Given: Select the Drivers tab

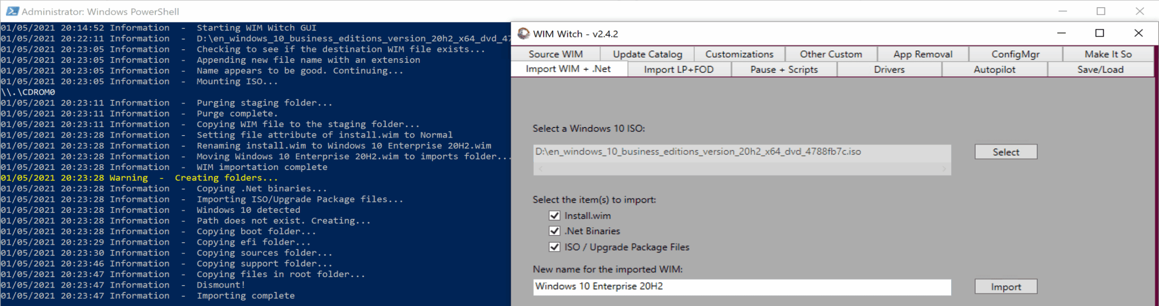Looking at the screenshot, I should coord(889,70).
